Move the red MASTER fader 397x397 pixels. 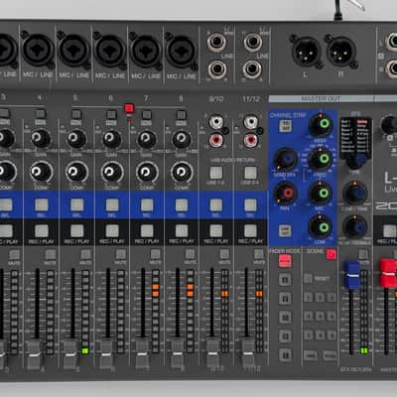(x=388, y=273)
